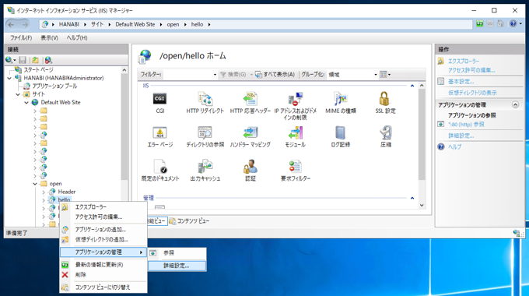Choose コンテンツ ビューに切り替え in context menu
Viewport: 529px width, 296px height.
tap(103, 287)
